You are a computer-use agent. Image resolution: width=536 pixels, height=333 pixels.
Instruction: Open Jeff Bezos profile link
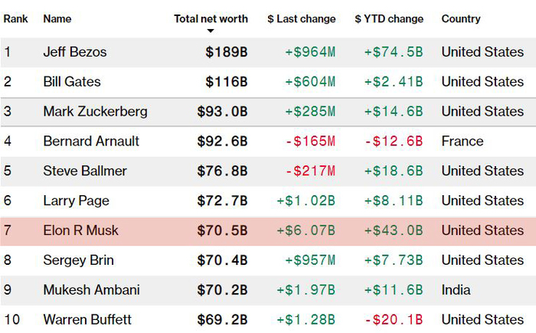[75, 52]
